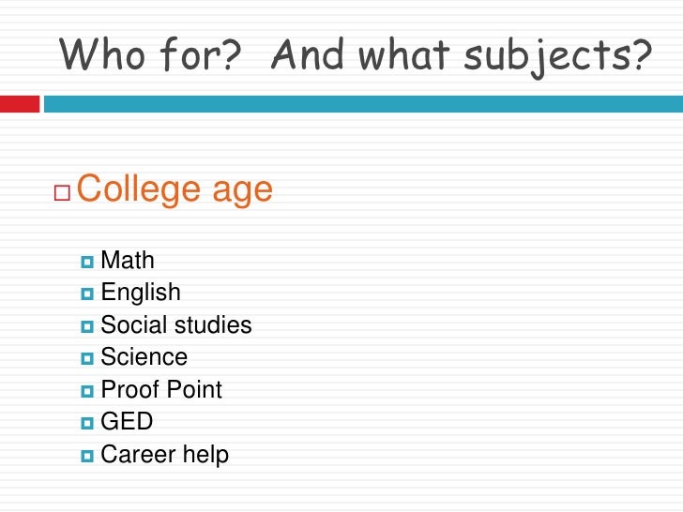
Task: Click the orange block left of the divider
Action: point(19,101)
